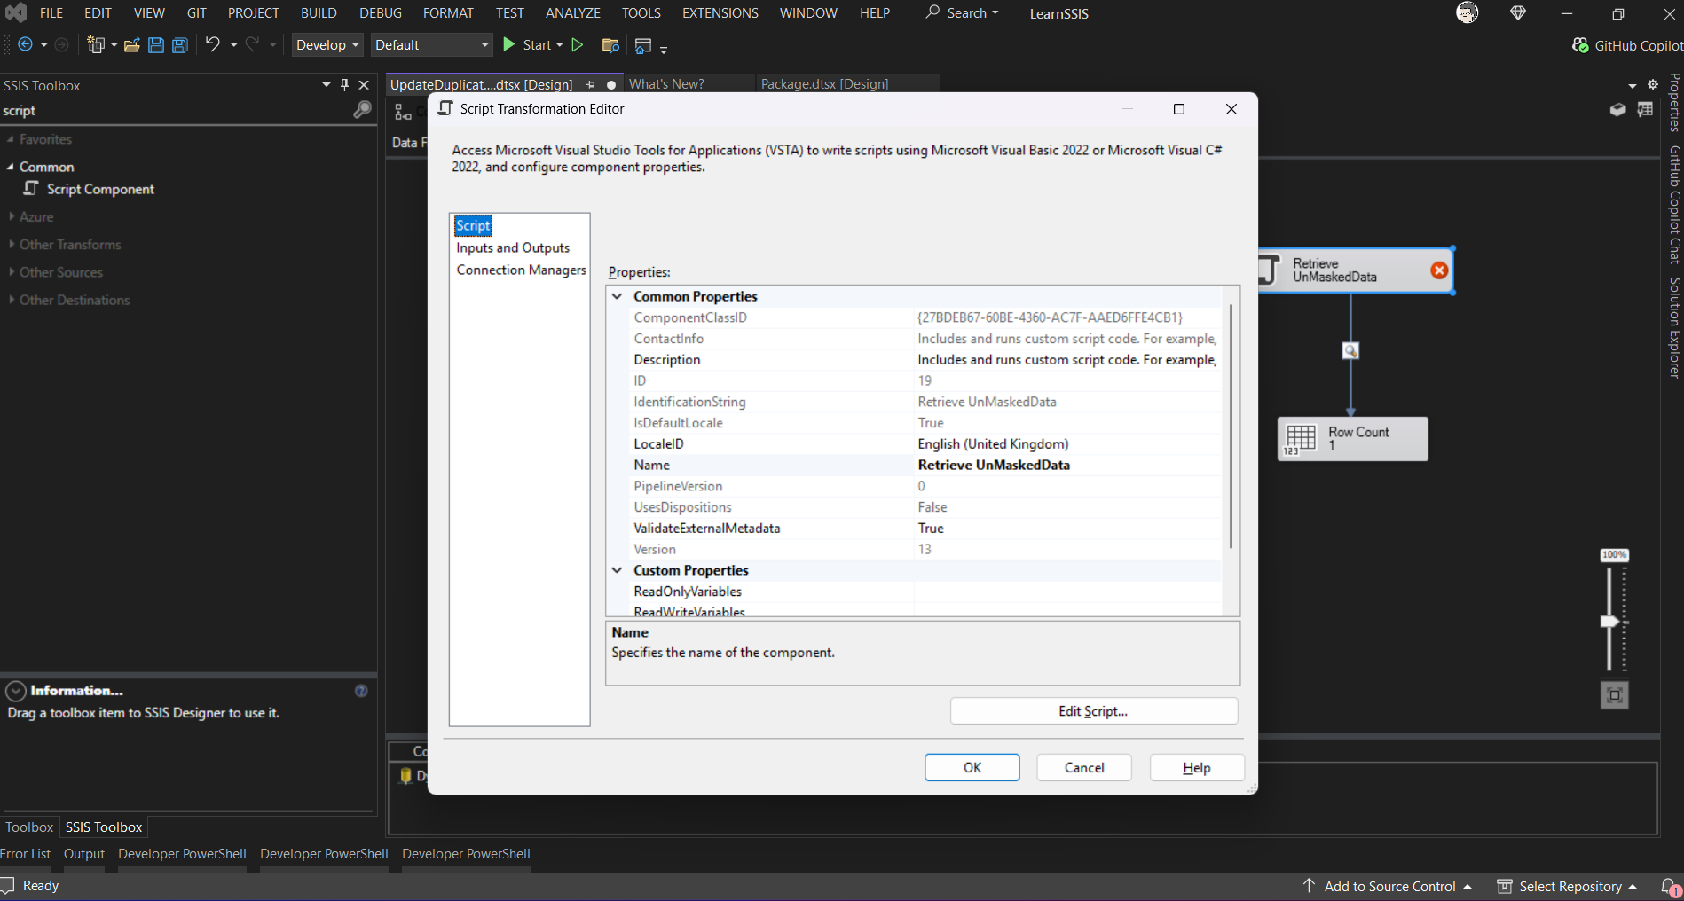
Task: Click Cancel in Script Transformation Editor
Action: point(1084,767)
